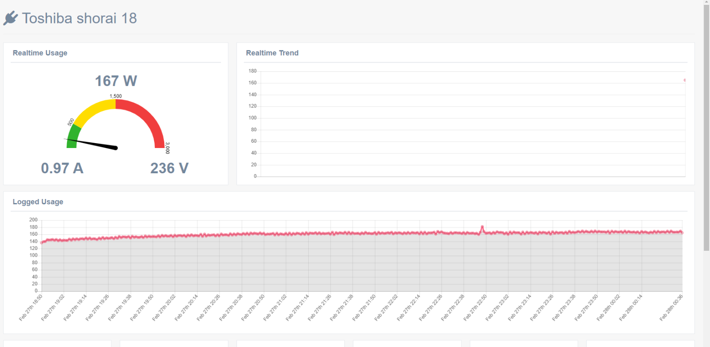Click the Toshiba shorai 18 title
The width and height of the screenshot is (710, 347).
[79, 18]
